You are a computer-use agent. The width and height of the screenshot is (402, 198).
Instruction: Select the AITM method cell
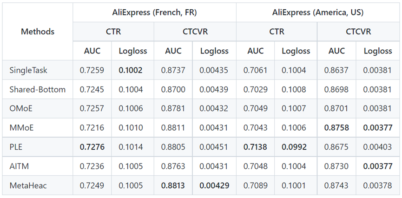19,166
